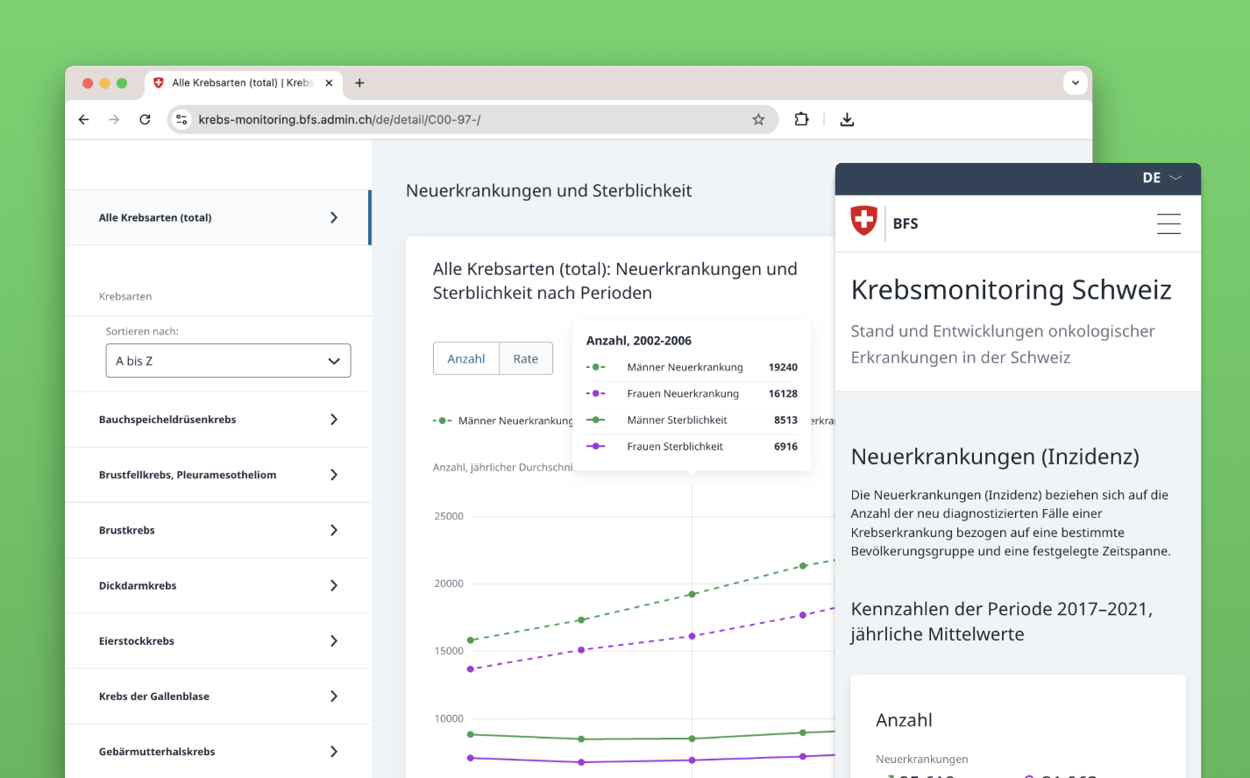Reload the page with the refresh icon
This screenshot has width=1250, height=778.
tap(146, 120)
